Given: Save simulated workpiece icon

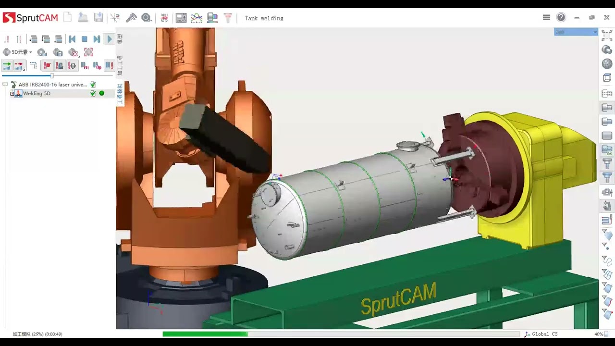Looking at the screenshot, I should pos(58,52).
